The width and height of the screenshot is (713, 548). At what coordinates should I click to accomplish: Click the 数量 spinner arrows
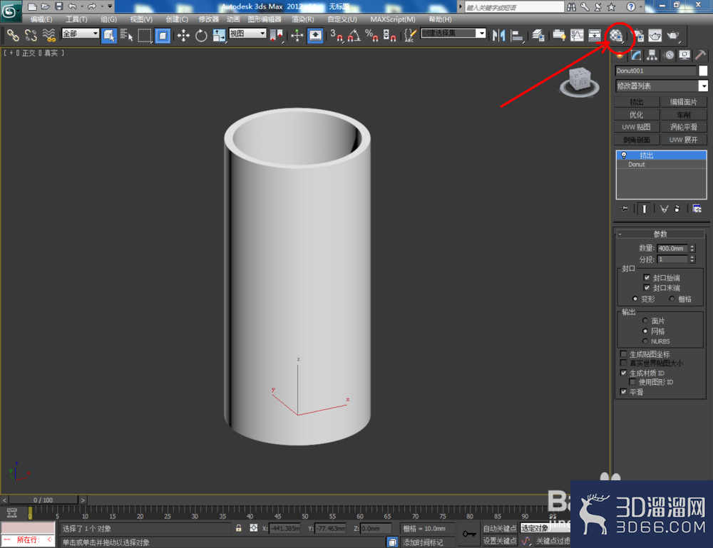[692, 248]
